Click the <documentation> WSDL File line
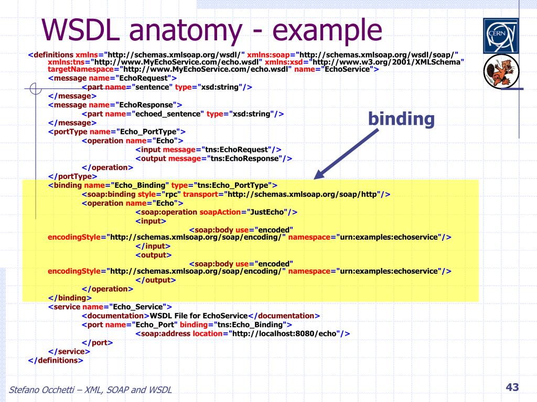Image resolution: width=537 pixels, height=402 pixels. coord(201,316)
